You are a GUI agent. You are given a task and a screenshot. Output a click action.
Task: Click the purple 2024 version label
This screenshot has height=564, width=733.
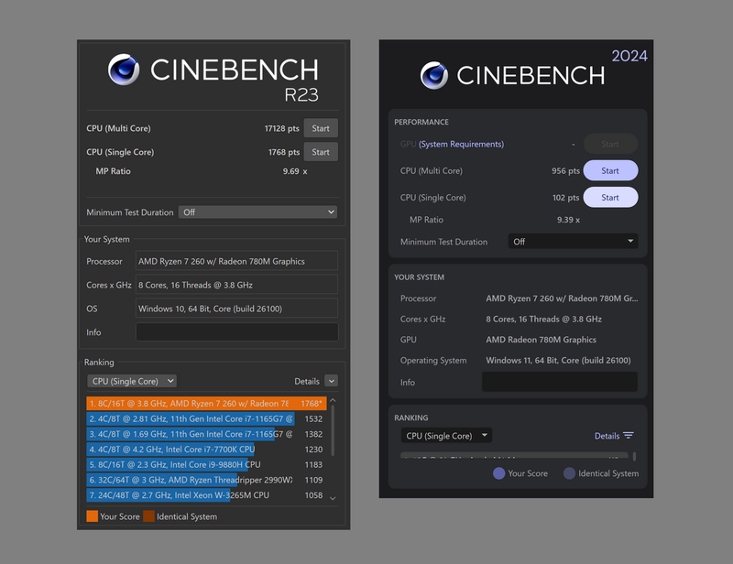[632, 57]
